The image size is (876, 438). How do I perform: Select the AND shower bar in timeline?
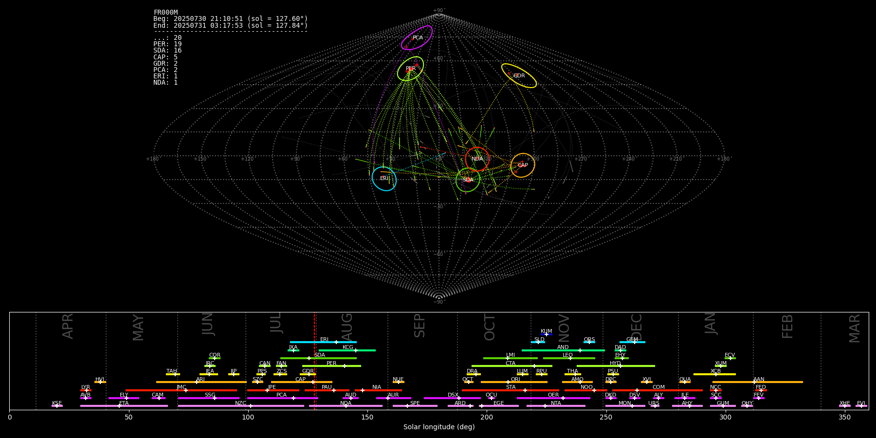click(563, 350)
